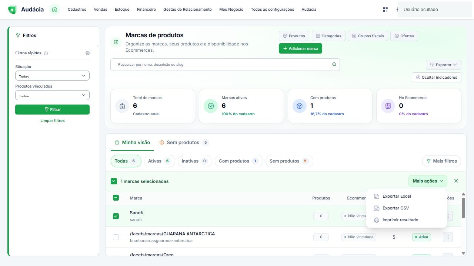
Task: Go to Categorias page button
Action: pyautogui.click(x=329, y=36)
